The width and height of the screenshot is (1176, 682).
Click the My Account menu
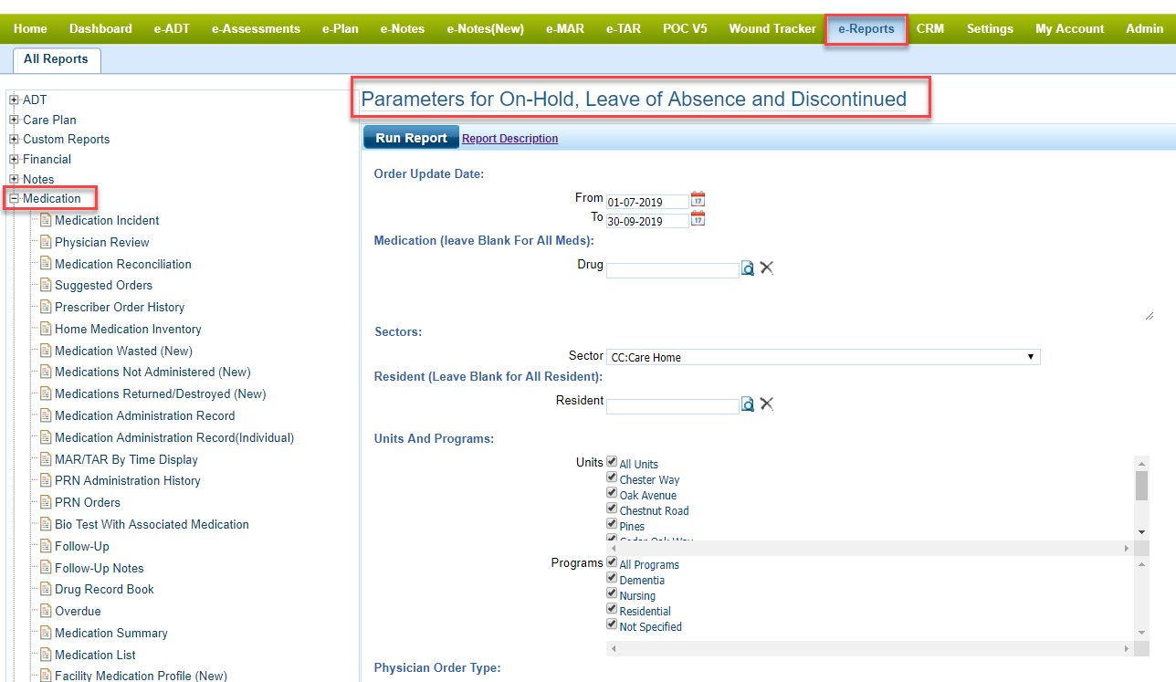[1070, 28]
